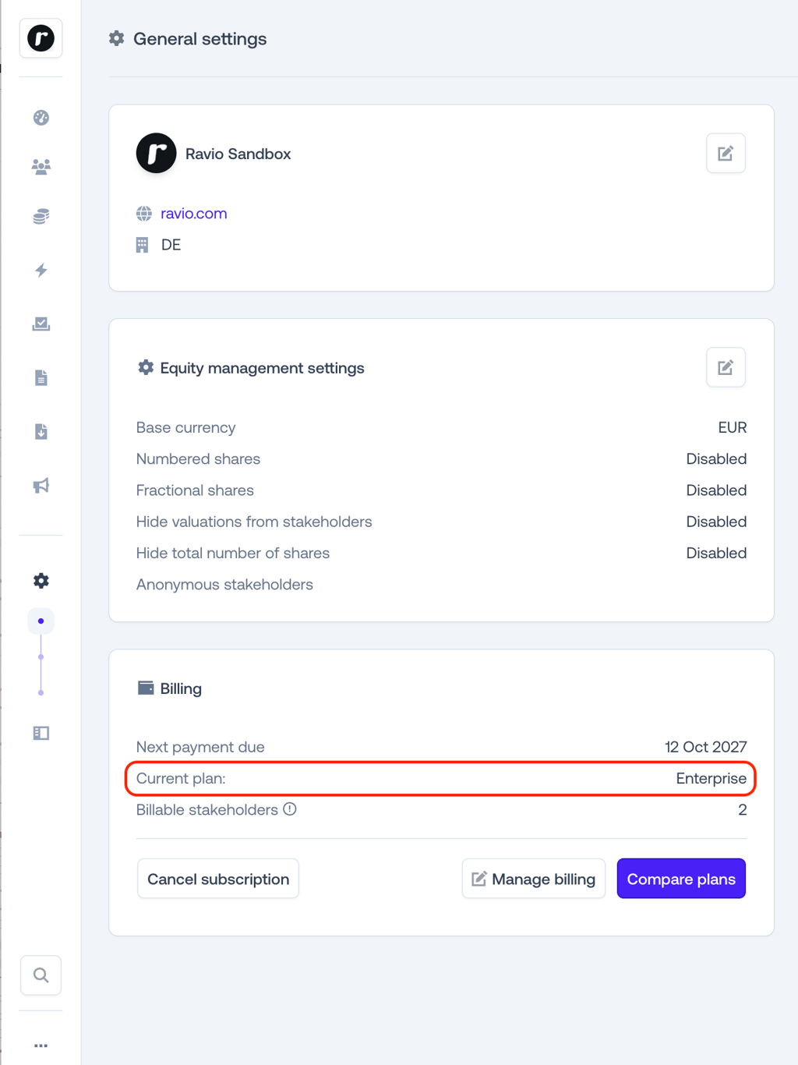This screenshot has height=1065, width=798.
Task: Open the stakeholders people icon in sidebar
Action: click(41, 166)
